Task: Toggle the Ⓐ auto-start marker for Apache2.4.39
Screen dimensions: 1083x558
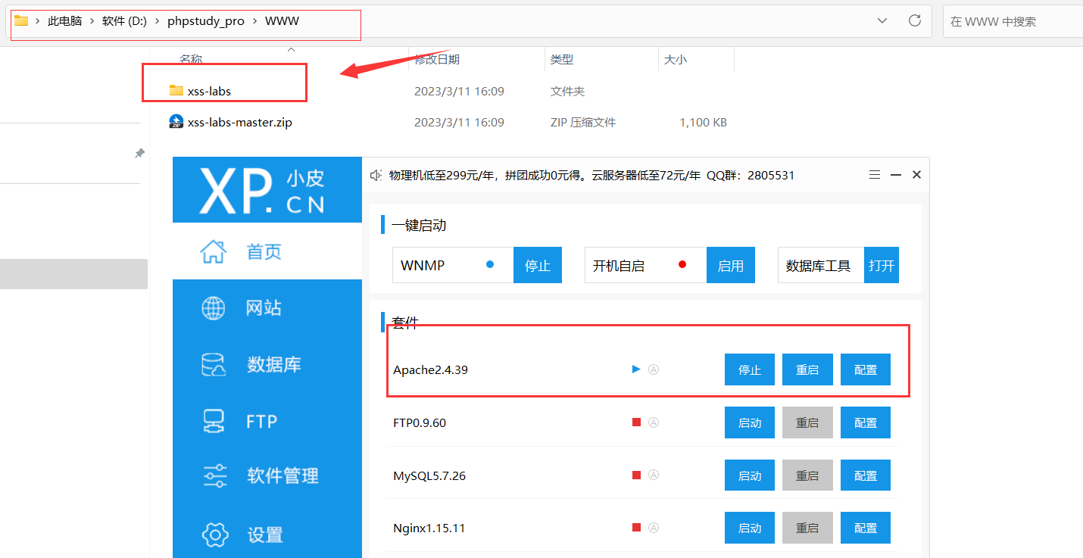Action: click(654, 369)
